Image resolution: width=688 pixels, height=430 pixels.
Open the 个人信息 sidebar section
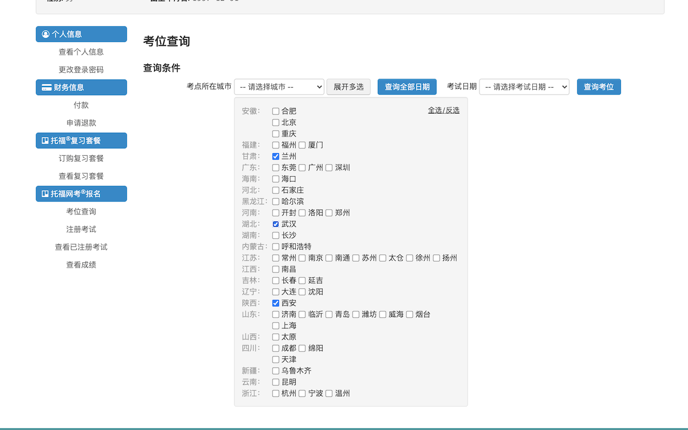(x=81, y=34)
